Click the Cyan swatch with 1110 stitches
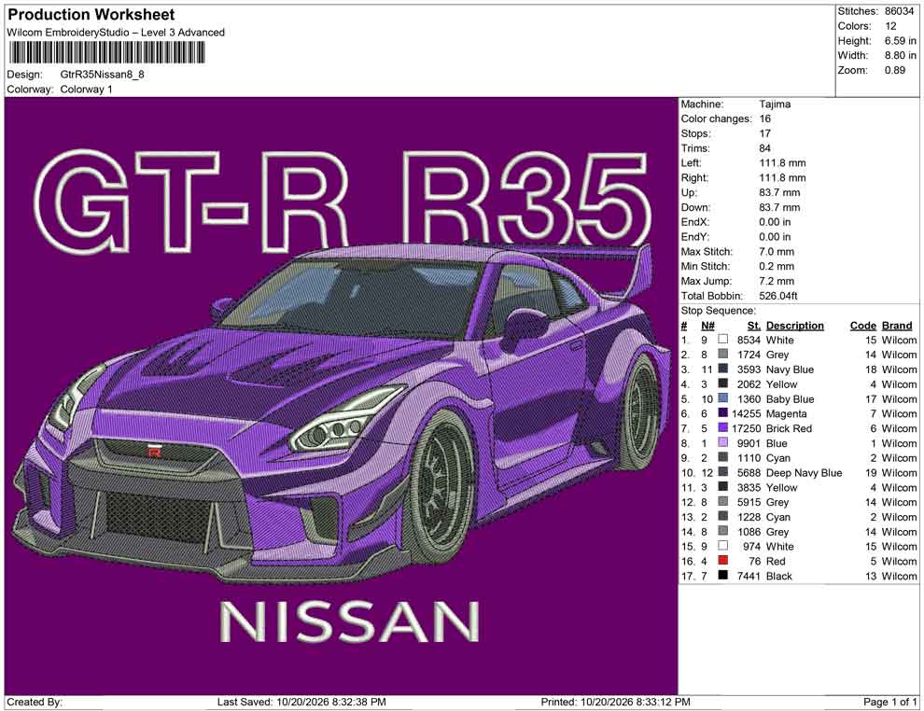The width and height of the screenshot is (924, 711). click(723, 457)
